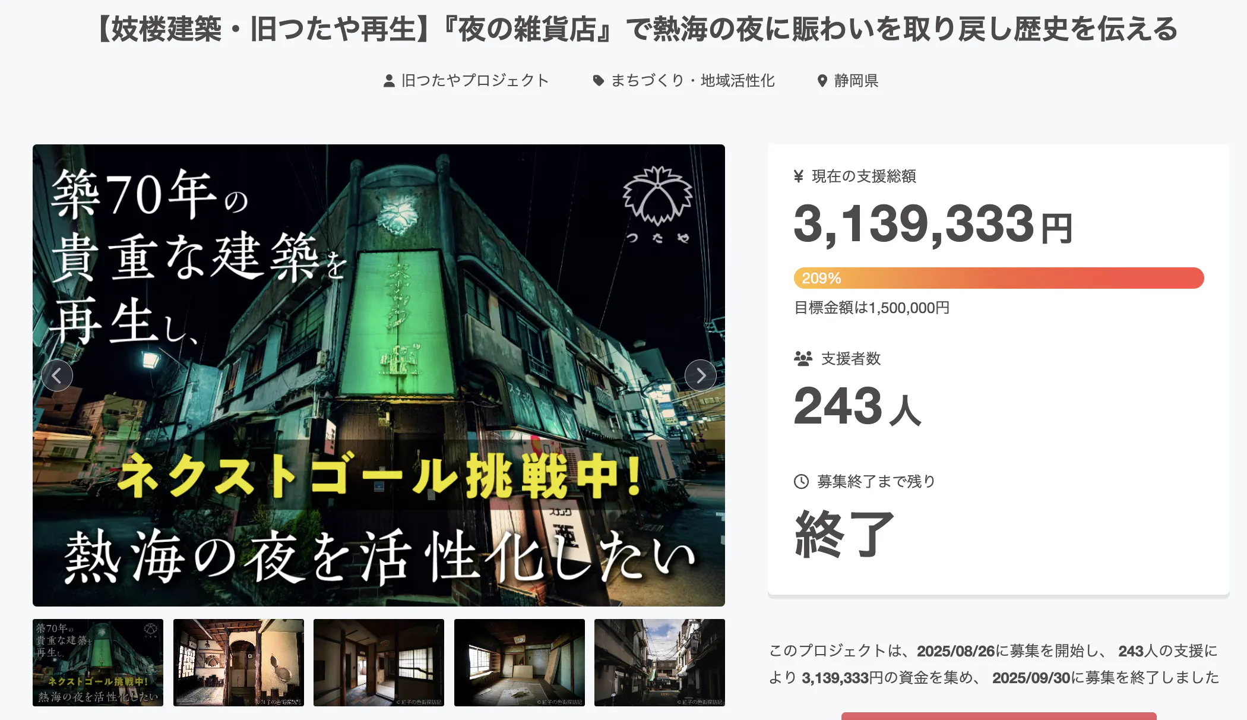
Task: Click the 209% funding progress bar
Action: (999, 278)
